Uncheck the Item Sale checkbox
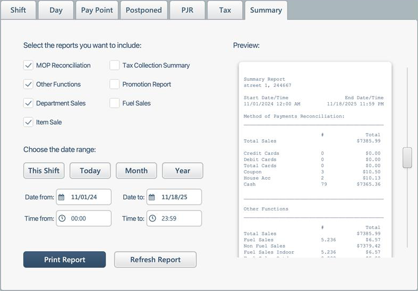Viewport: 418px width, 291px height. tap(28, 122)
